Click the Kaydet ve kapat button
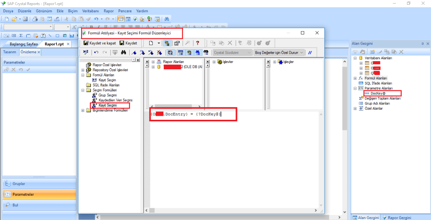 [100, 43]
